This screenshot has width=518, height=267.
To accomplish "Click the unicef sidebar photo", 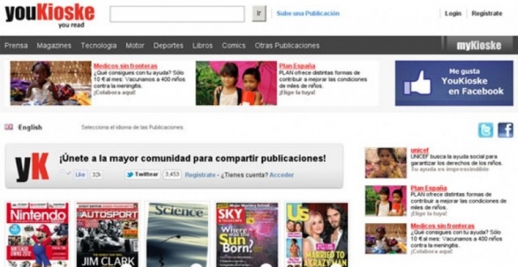I will click(x=386, y=163).
